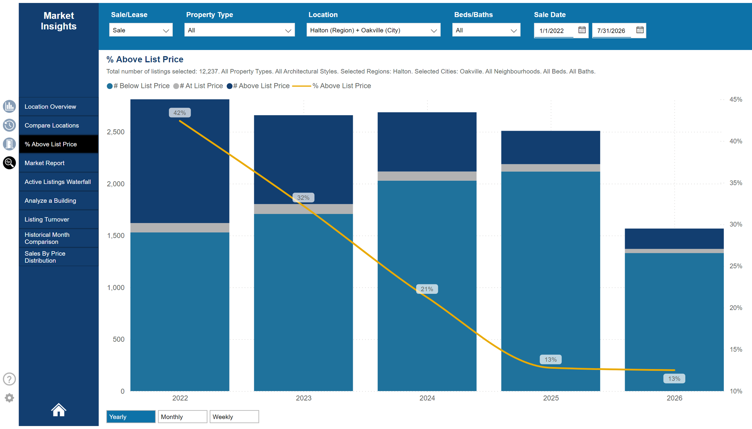Toggle '# At List Price' legend marker
This screenshot has height=429, width=752.
pos(176,86)
